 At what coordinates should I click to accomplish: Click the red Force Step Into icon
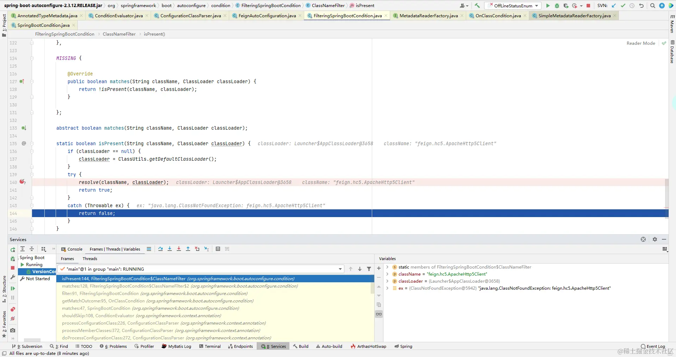[179, 249]
